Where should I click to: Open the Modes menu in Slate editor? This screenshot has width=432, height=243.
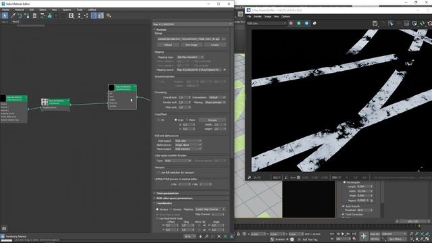click(5, 9)
